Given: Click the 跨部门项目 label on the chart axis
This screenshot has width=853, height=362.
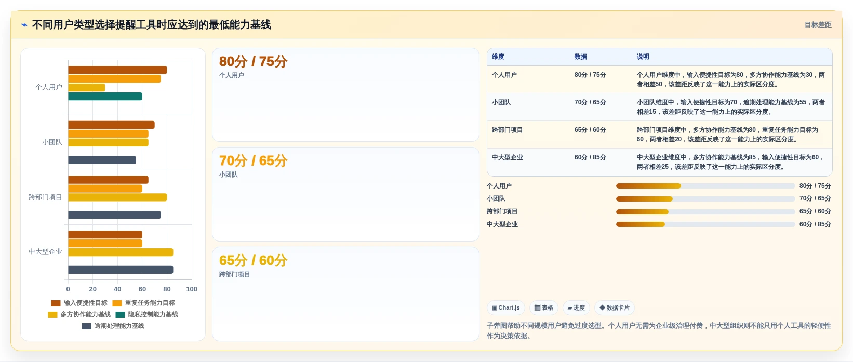Looking at the screenshot, I should tap(45, 197).
